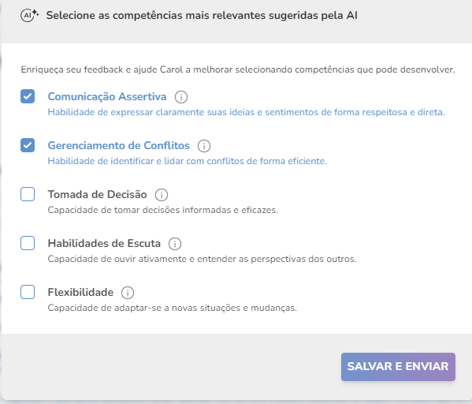Open info icon beside Comunicação Assertiva
The width and height of the screenshot is (472, 404).
[181, 97]
